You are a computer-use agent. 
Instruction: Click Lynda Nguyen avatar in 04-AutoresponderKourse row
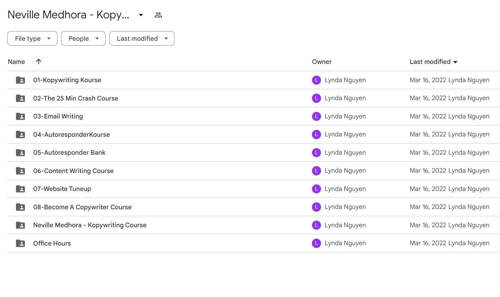[316, 134]
